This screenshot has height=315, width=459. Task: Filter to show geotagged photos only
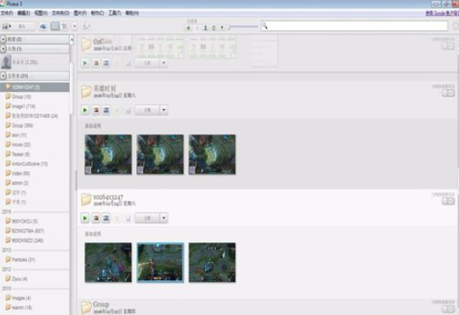pyautogui.click(x=222, y=27)
